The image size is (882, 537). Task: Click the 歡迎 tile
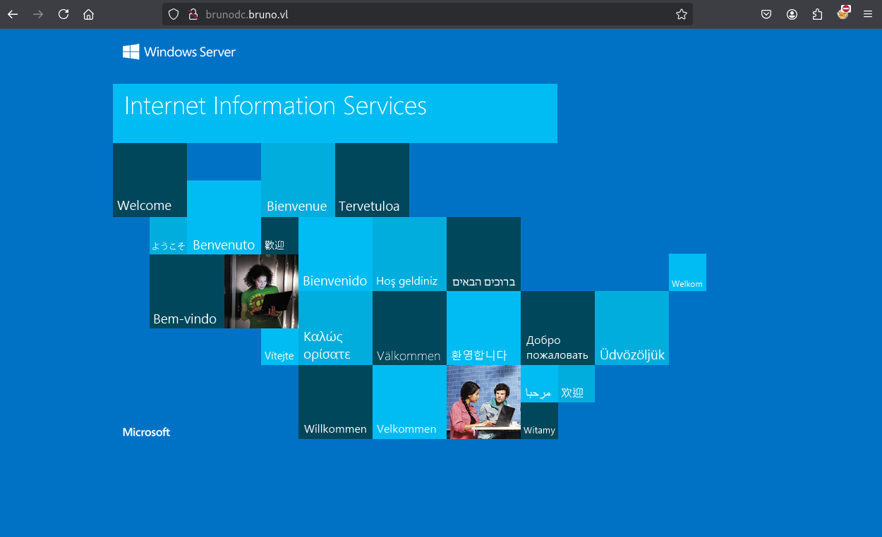click(279, 235)
